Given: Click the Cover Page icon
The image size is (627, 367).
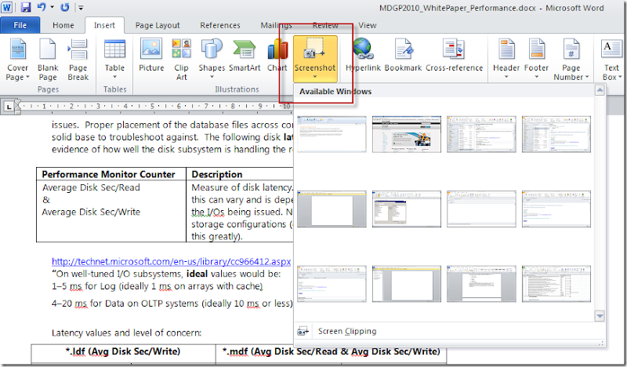Looking at the screenshot, I should tap(17, 49).
